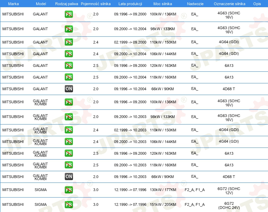Click the Model column header

tap(41, 4)
